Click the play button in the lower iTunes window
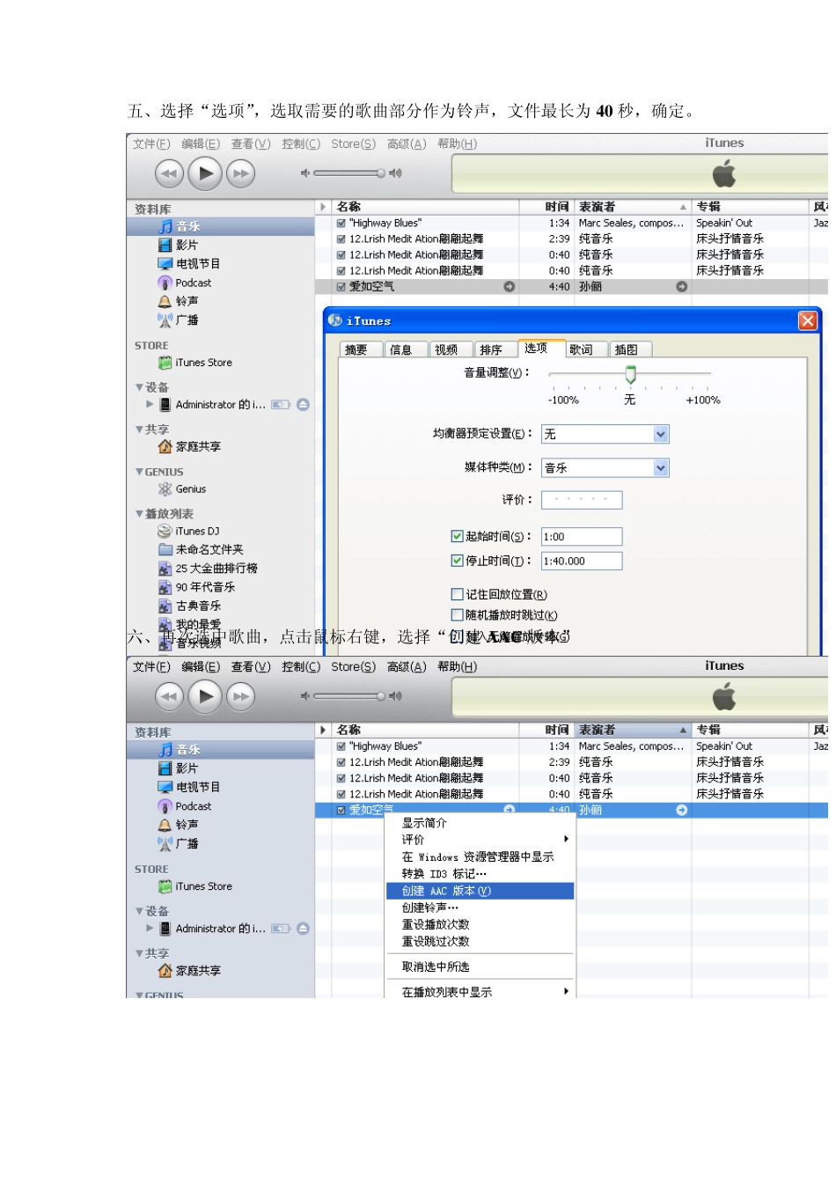The width and height of the screenshot is (836, 1183). point(205,696)
